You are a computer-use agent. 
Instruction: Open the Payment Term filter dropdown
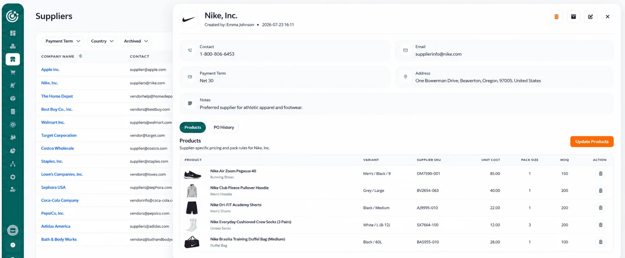click(63, 41)
